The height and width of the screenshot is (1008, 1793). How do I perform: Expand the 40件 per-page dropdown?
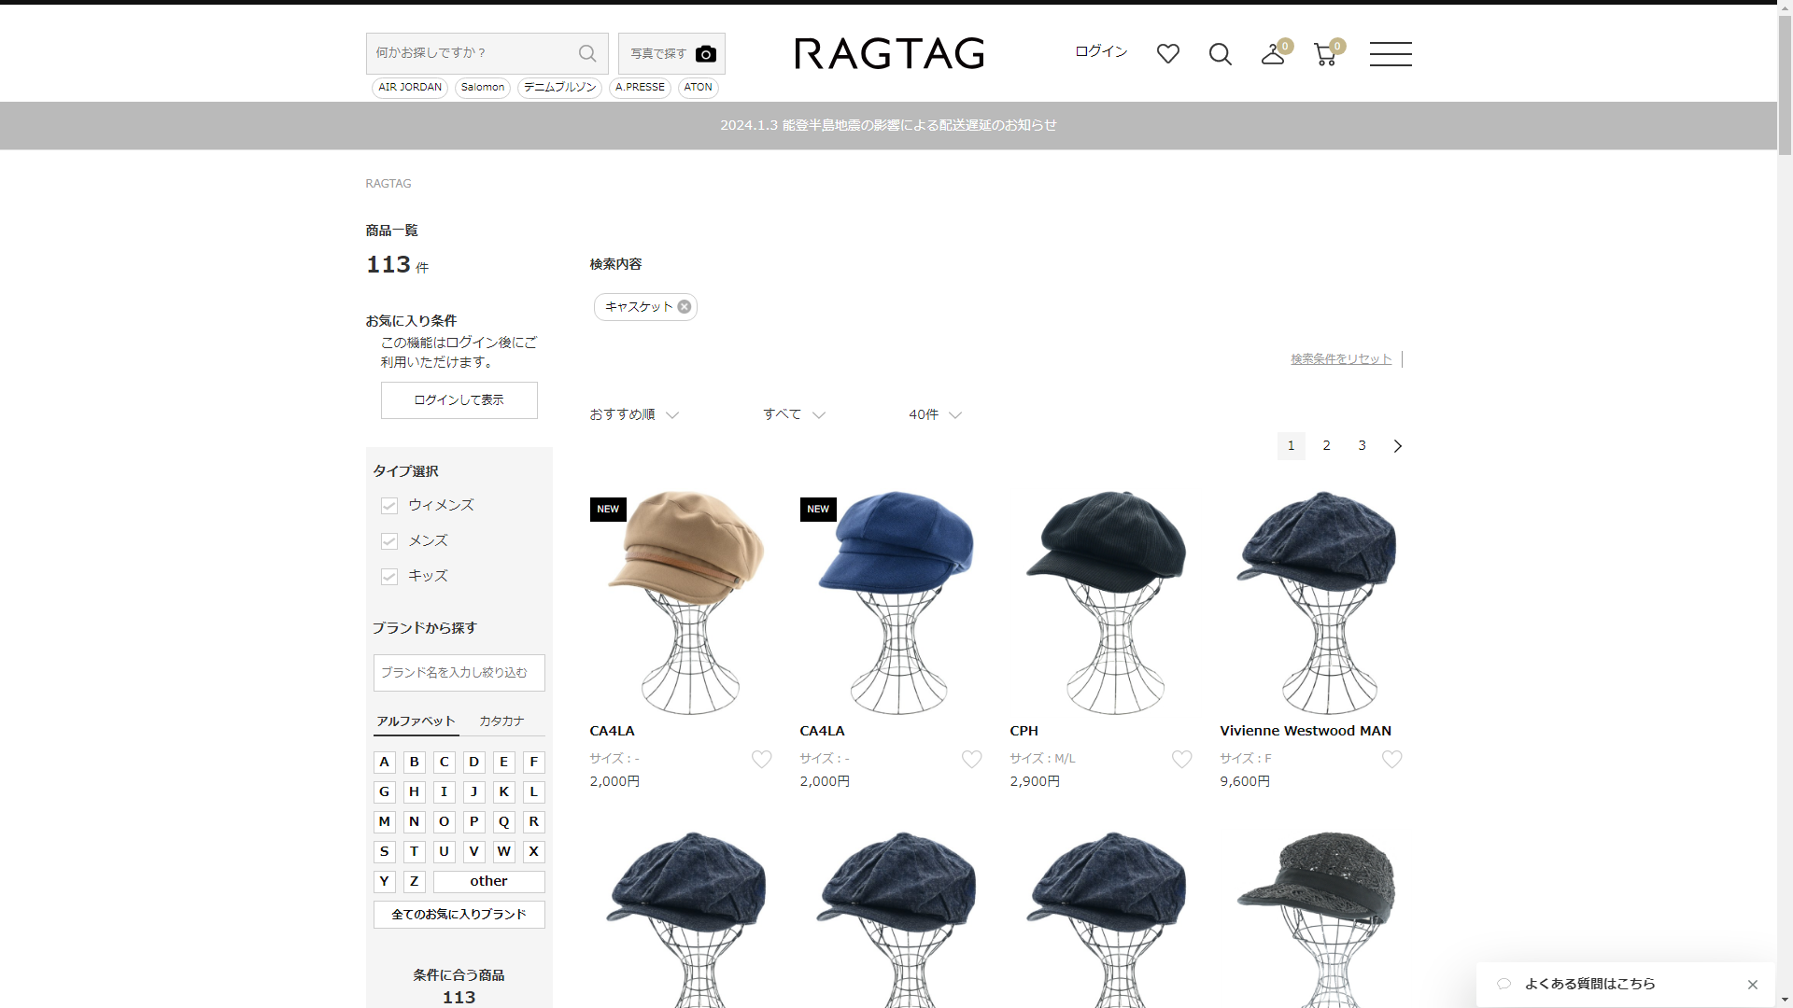(935, 414)
